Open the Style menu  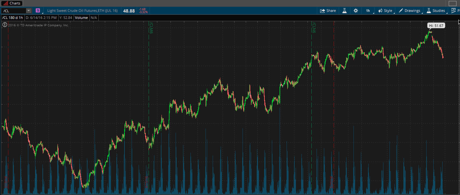385,11
